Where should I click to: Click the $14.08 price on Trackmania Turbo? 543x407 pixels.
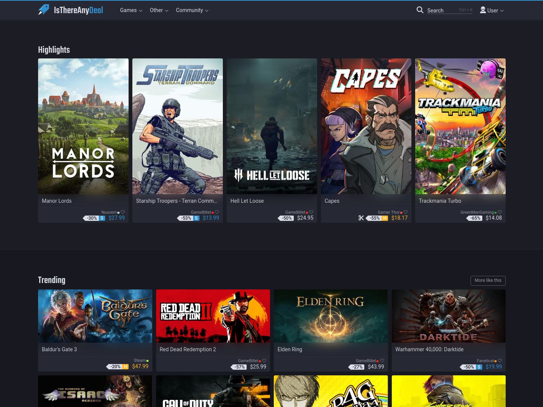[494, 218]
